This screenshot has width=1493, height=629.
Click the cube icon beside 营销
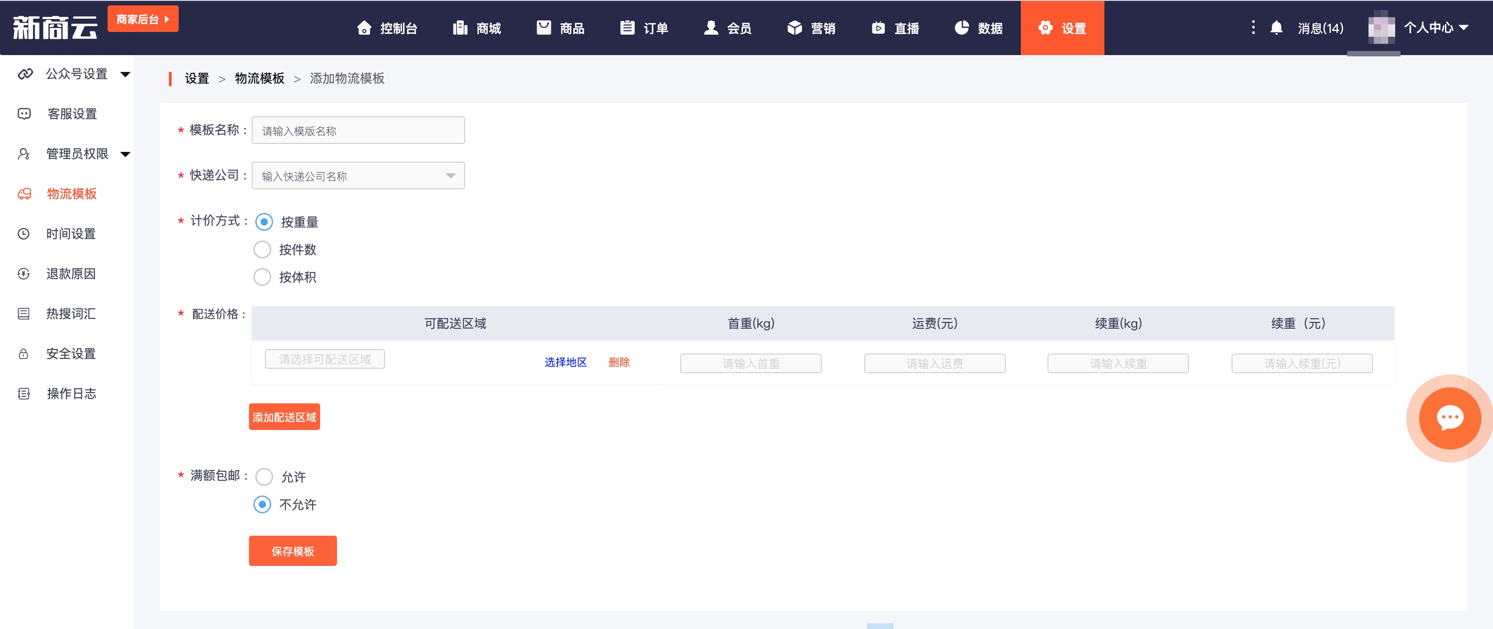pos(795,28)
